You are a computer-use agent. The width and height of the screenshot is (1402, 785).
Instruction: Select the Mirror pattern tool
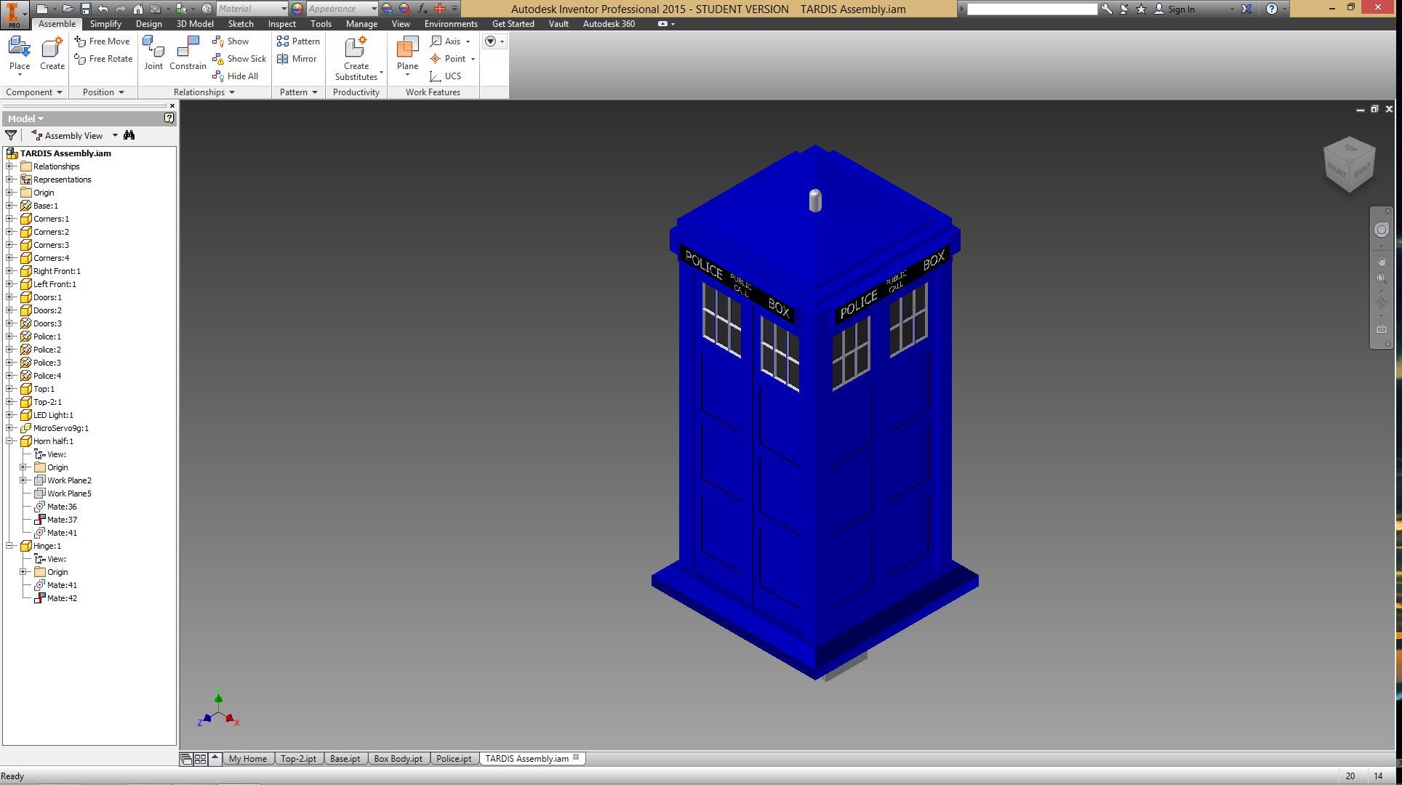coord(297,59)
